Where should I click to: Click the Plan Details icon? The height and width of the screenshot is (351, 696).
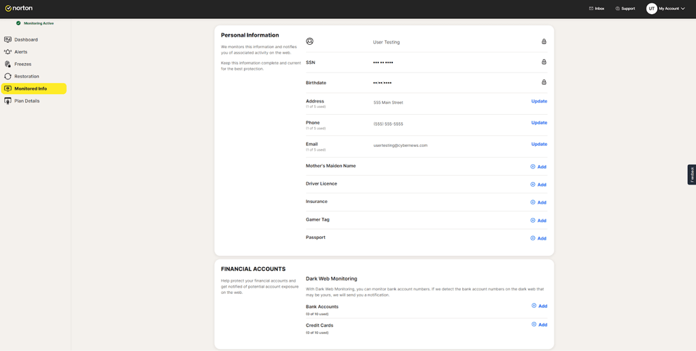(x=7, y=101)
